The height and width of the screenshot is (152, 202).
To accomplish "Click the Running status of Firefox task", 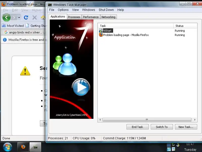I will (x=180, y=35).
